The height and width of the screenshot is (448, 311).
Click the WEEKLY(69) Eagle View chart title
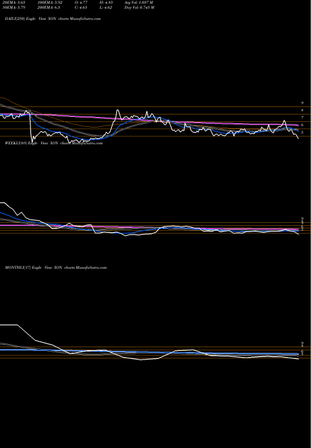coord(53,143)
